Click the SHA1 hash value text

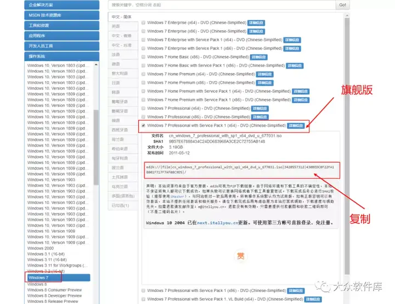pyautogui.click(x=217, y=142)
